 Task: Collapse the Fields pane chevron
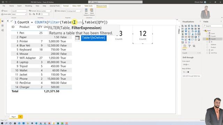click(x=221, y=22)
